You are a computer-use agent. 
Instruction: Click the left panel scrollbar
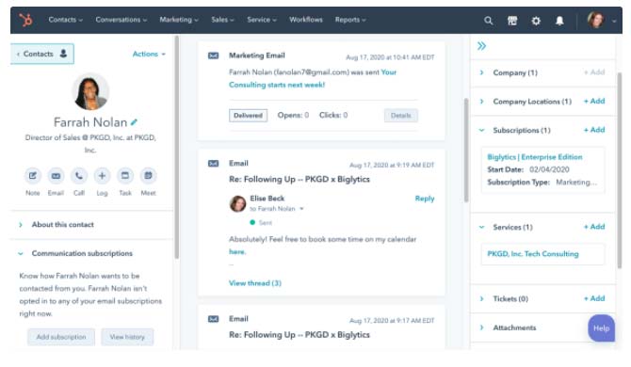177,147
